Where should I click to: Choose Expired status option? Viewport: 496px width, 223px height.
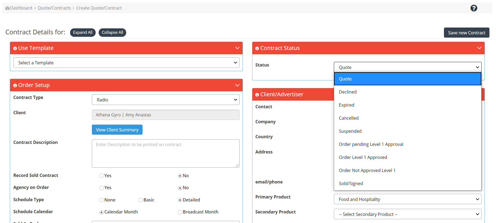tap(407, 105)
